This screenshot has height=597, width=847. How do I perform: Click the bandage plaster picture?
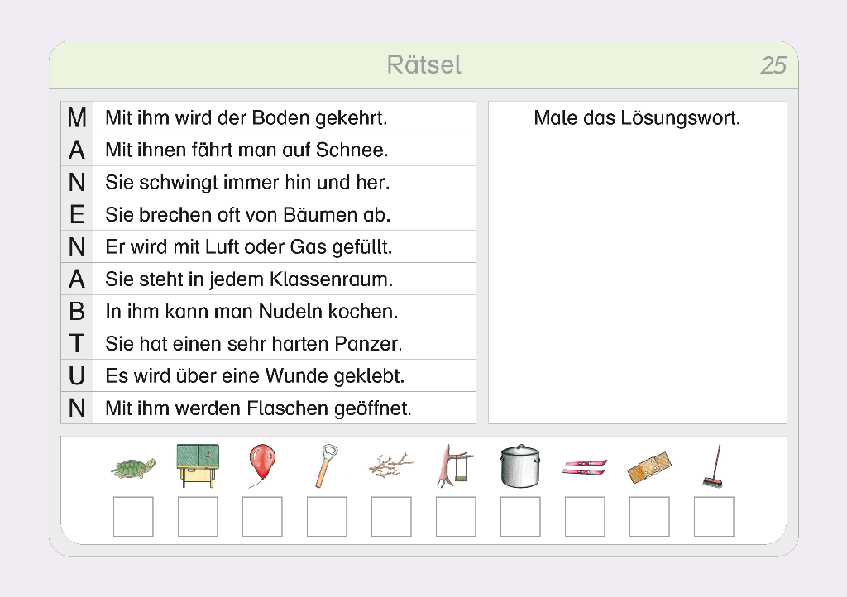648,468
